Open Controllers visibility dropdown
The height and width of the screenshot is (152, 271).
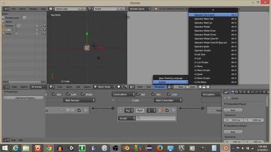[x=123, y=94]
